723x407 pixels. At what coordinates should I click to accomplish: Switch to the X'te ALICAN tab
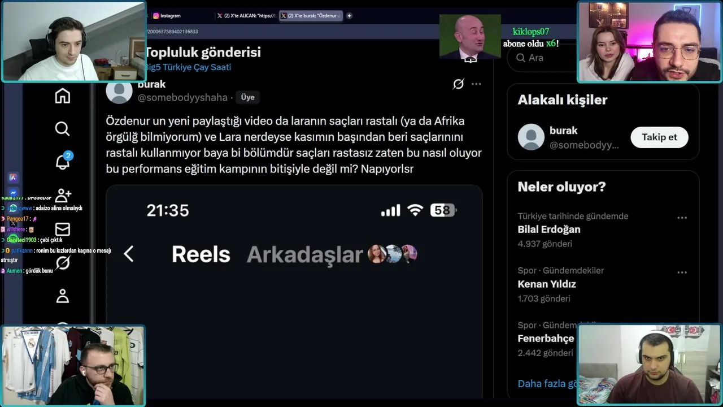point(247,16)
